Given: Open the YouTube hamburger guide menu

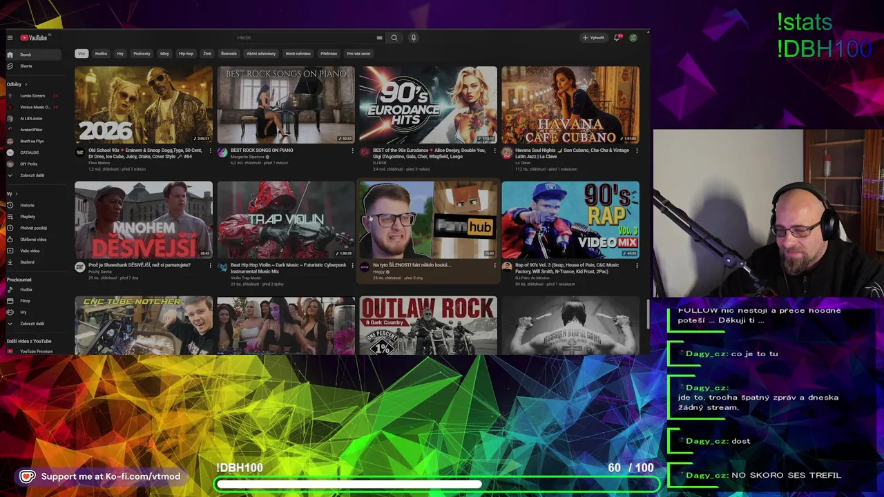Looking at the screenshot, I should pos(10,38).
